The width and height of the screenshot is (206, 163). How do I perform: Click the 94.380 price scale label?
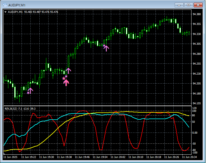[197, 14]
